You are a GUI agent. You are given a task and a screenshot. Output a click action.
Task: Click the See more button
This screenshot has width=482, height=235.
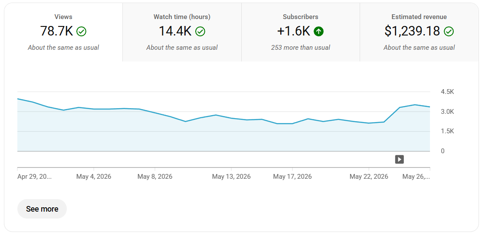point(42,209)
